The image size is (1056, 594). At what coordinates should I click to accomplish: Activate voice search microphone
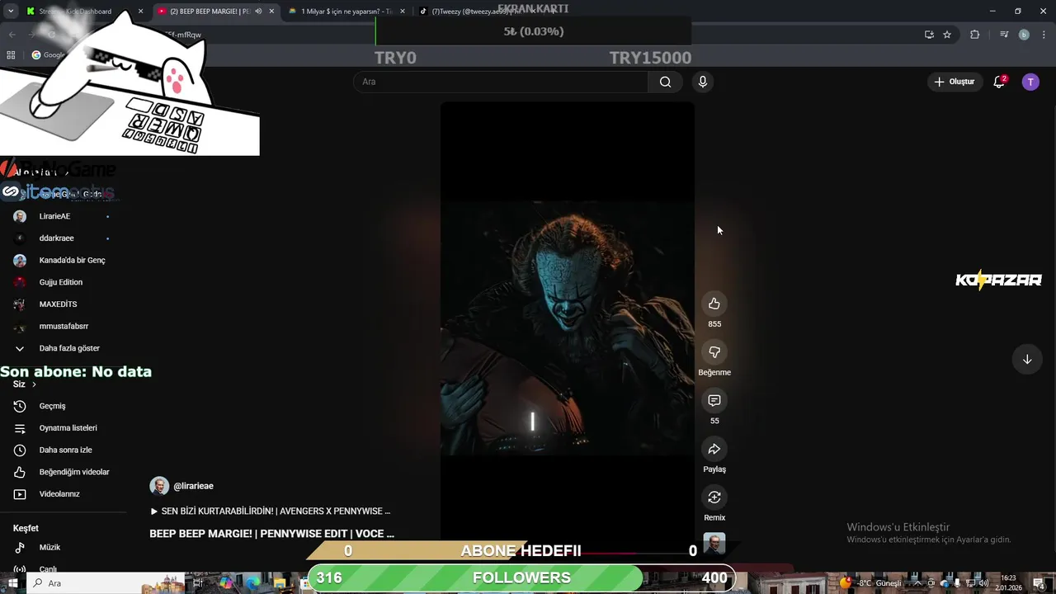[702, 82]
